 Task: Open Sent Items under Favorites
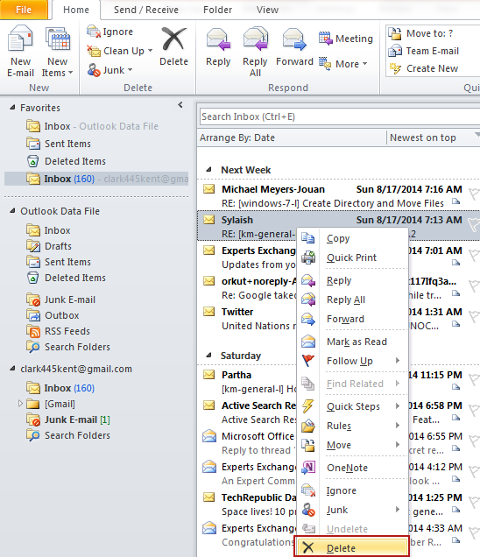point(59,144)
